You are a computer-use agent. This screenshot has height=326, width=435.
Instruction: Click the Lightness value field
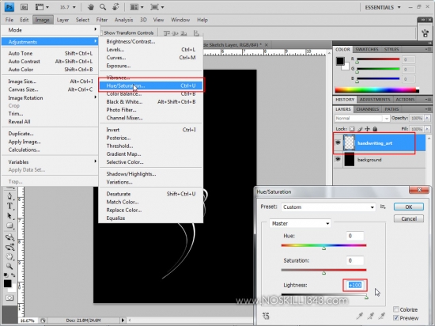[x=355, y=285]
